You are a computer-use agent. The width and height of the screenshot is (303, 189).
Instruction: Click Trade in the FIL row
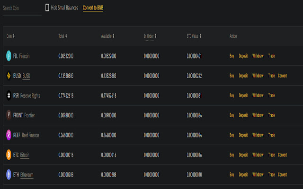pyautogui.click(x=271, y=56)
